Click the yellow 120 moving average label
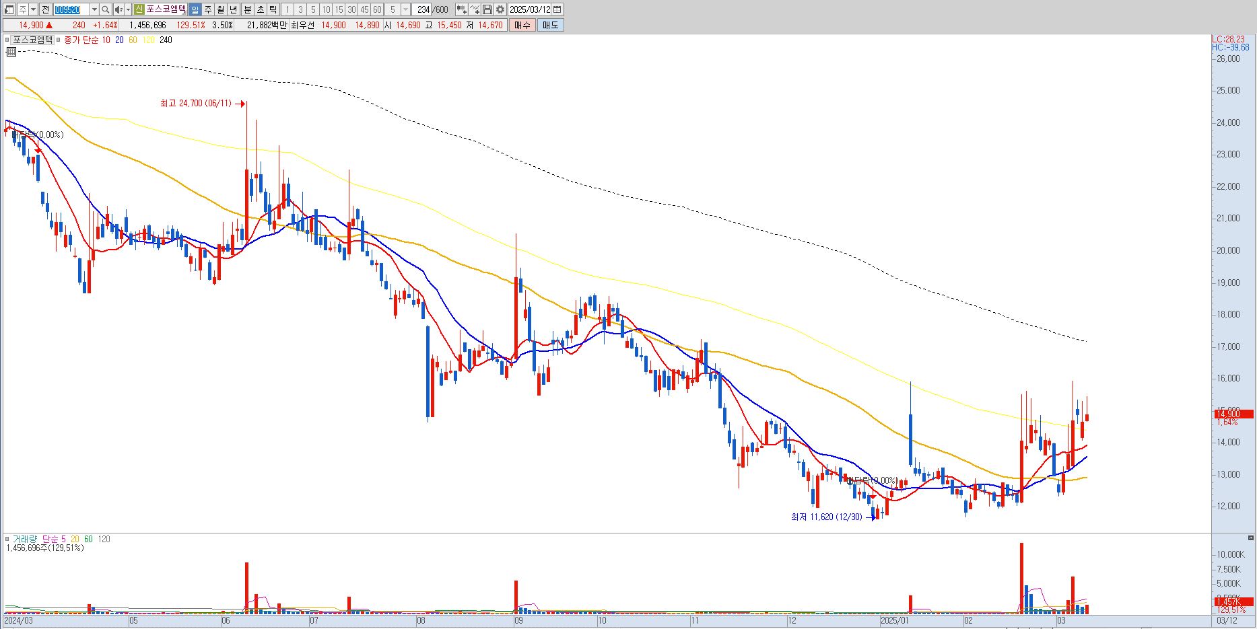This screenshot has width=1257, height=629. pyautogui.click(x=149, y=40)
